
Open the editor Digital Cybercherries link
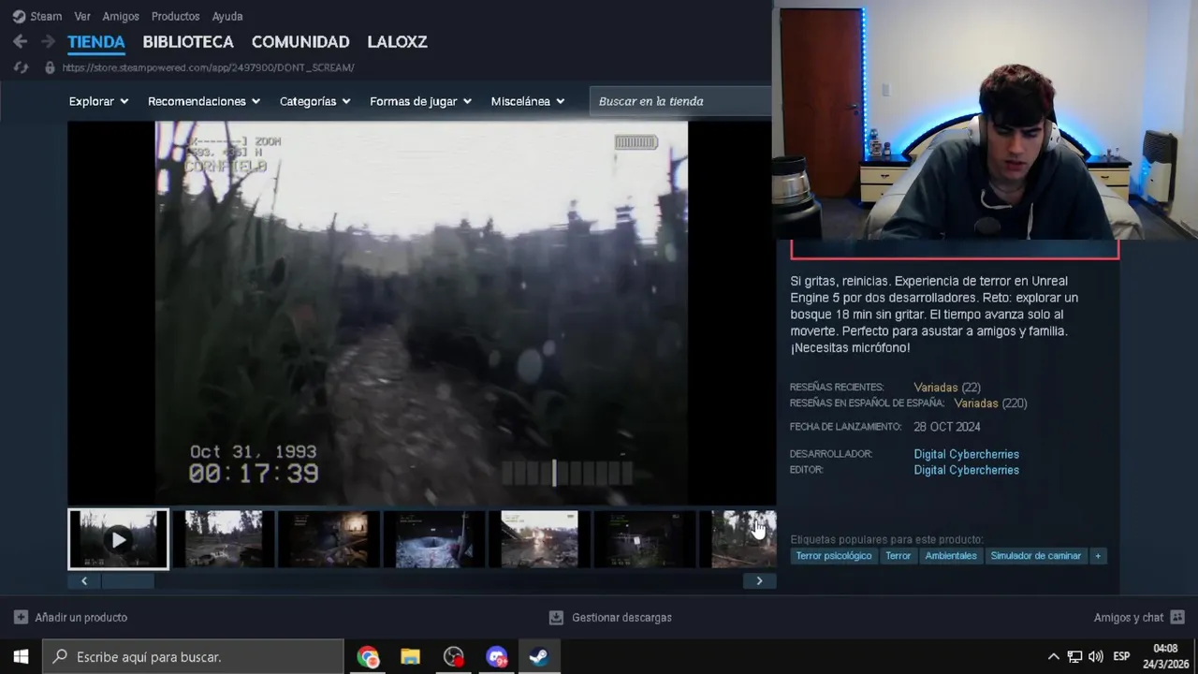click(x=966, y=470)
